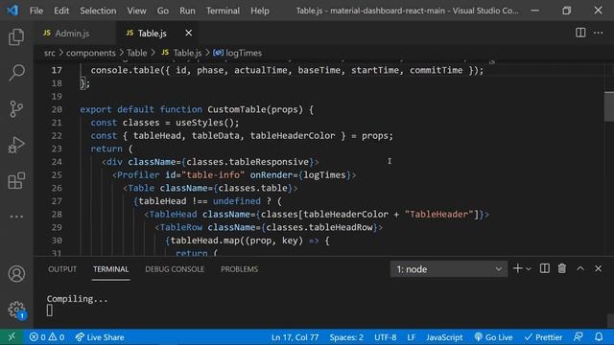The height and width of the screenshot is (345, 614).
Task: Kill the terminal with trash icon
Action: [562, 268]
